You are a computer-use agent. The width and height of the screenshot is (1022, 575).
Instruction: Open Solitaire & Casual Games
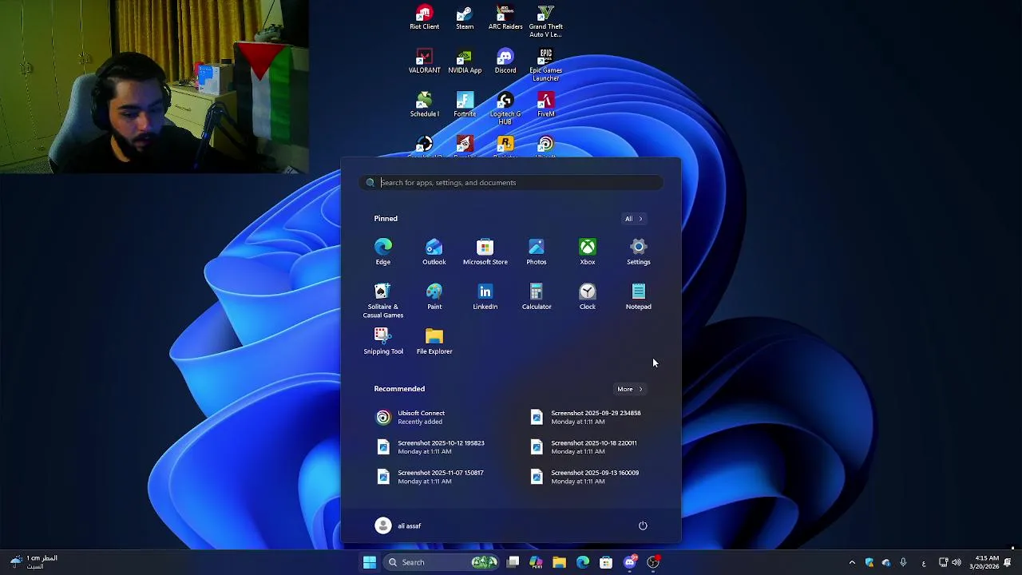point(383,300)
